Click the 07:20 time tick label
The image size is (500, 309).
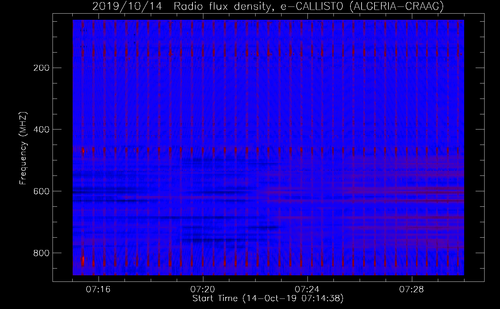203,290
